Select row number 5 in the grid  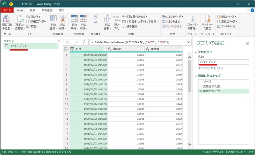(66, 75)
